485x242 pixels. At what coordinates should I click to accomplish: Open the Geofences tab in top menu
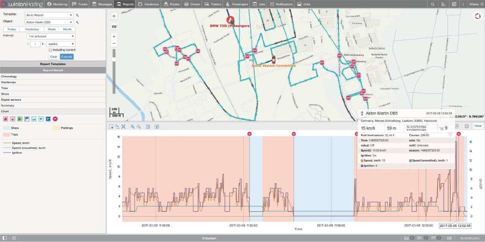pos(148,4)
